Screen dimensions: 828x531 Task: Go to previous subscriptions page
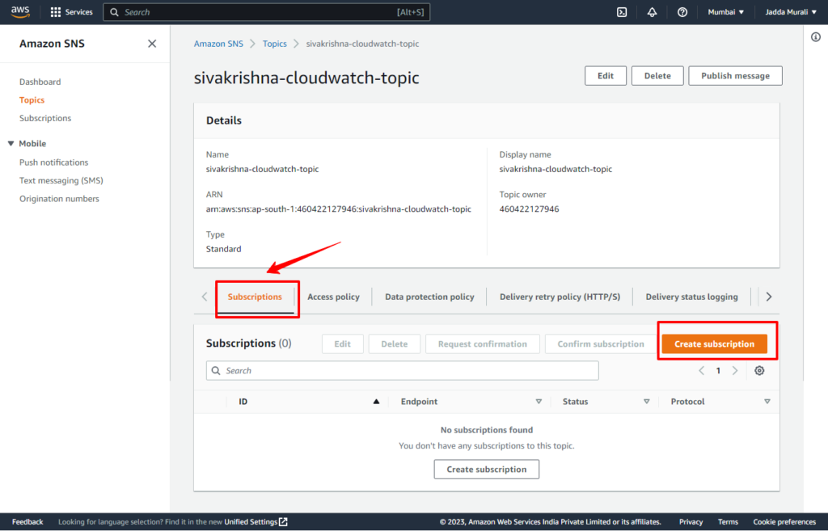[702, 370]
